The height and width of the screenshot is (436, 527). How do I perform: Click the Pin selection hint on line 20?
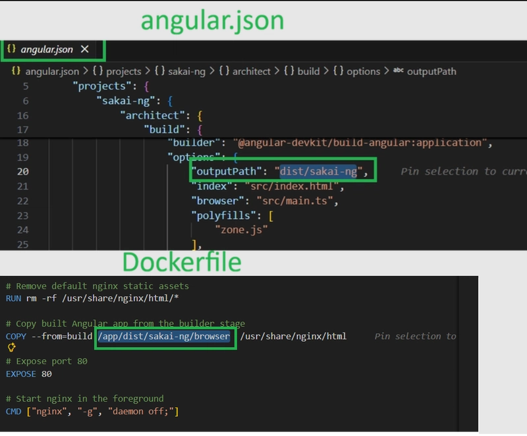[x=464, y=172]
